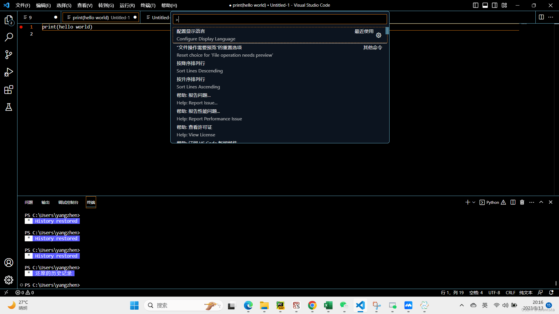The width and height of the screenshot is (559, 314).
Task: Open the 编辑(E) menu
Action: 43,5
